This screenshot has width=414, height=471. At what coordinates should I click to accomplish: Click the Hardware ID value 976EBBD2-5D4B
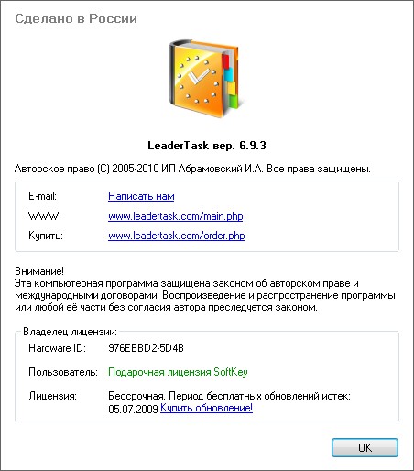coord(146,348)
